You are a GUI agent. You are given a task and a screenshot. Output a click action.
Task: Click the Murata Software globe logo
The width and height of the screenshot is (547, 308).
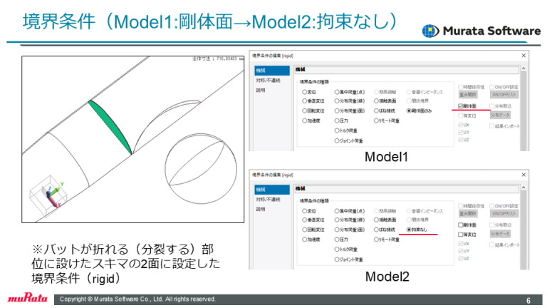tap(432, 31)
